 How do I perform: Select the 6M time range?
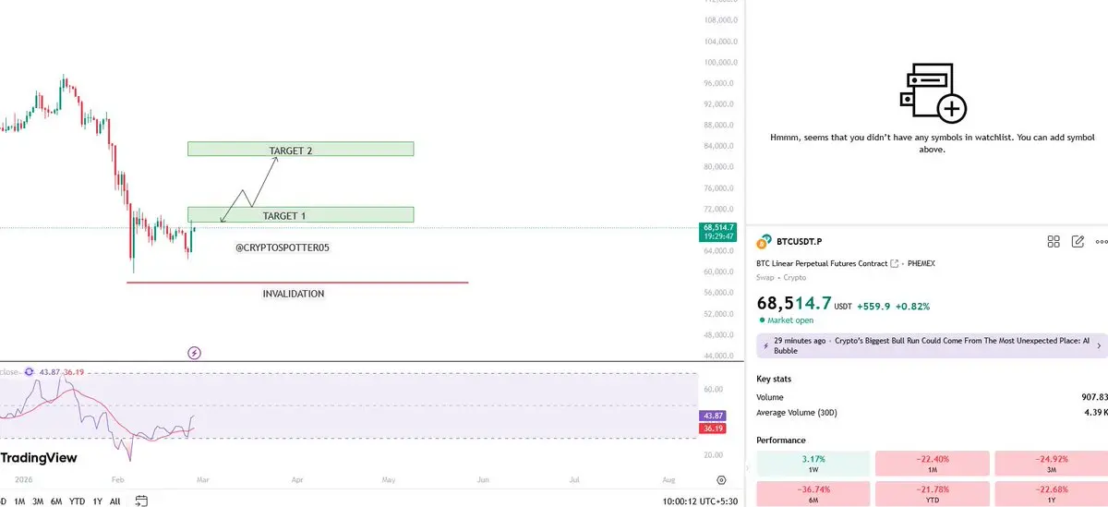coord(56,501)
